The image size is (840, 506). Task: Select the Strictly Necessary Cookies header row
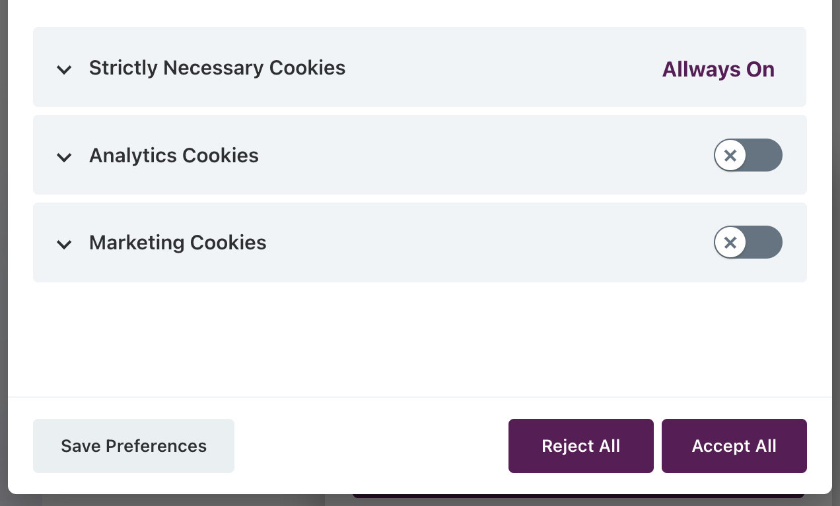point(419,67)
